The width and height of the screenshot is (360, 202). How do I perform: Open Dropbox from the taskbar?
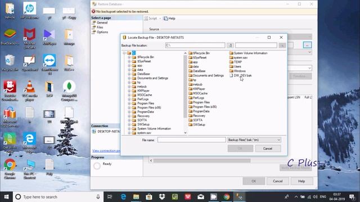click(x=162, y=197)
